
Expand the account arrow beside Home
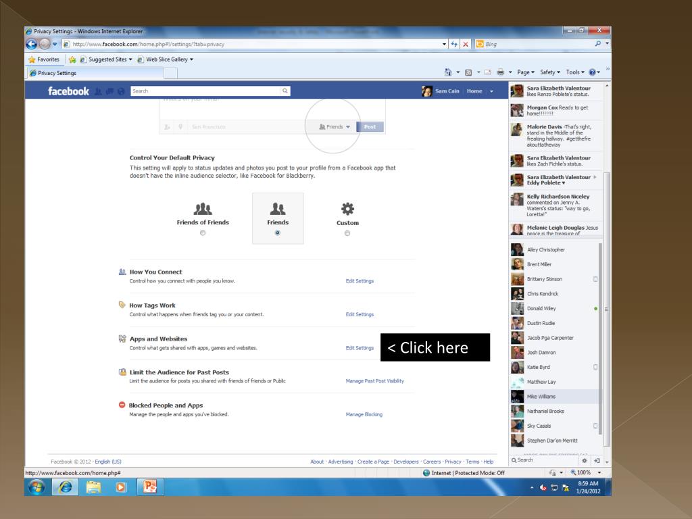point(491,91)
